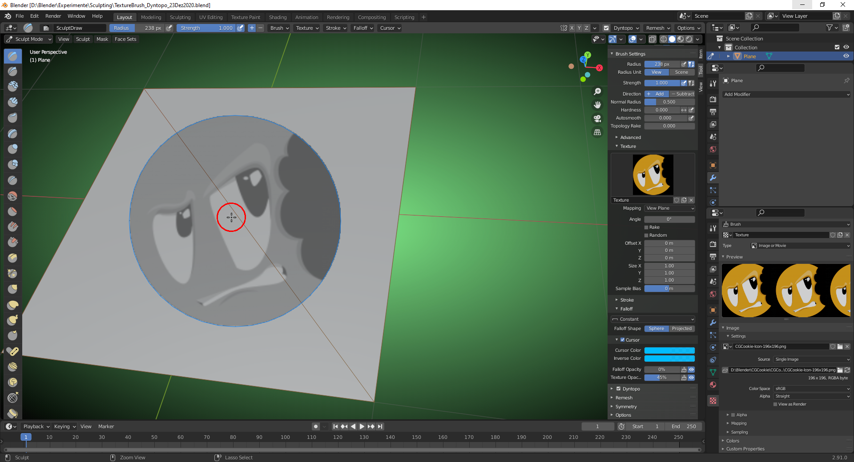Viewport: 854px width, 462px height.
Task: Expand the Symmetry panel
Action: [626, 406]
